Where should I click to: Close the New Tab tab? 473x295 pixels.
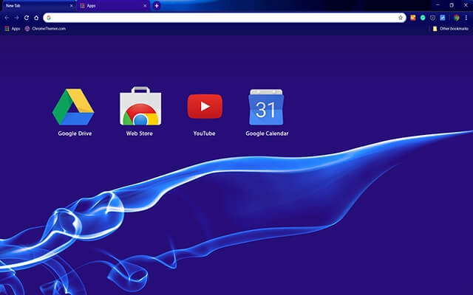click(71, 6)
